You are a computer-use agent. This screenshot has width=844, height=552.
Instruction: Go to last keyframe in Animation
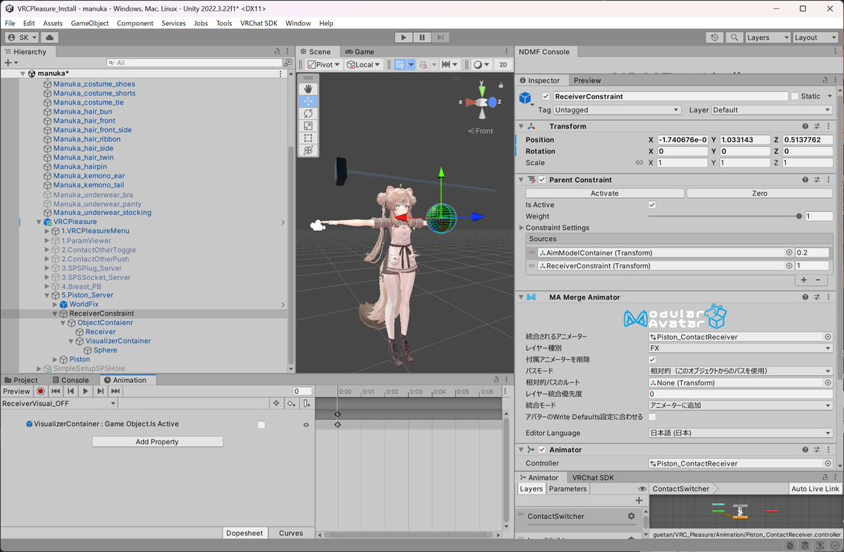116,391
